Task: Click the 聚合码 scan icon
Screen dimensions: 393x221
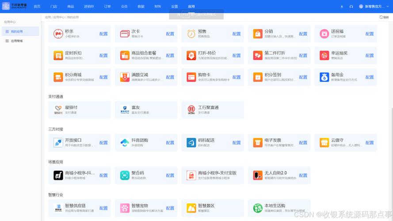Action: click(x=125, y=175)
